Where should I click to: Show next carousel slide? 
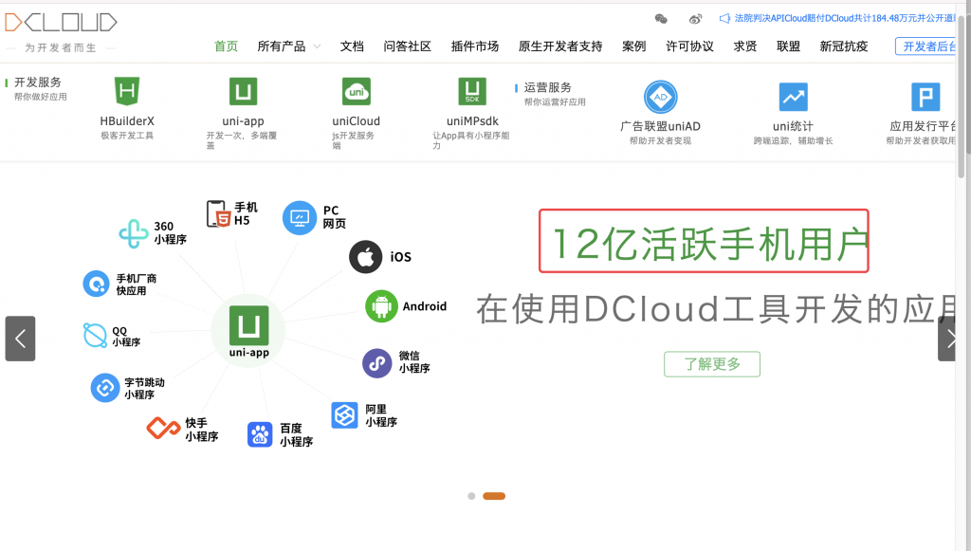click(x=947, y=339)
